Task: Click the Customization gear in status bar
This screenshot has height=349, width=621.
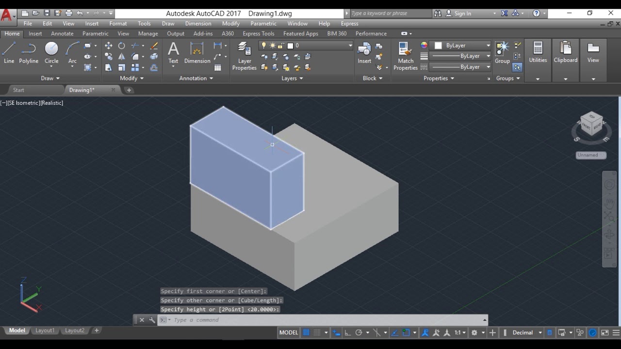Action: tap(474, 333)
